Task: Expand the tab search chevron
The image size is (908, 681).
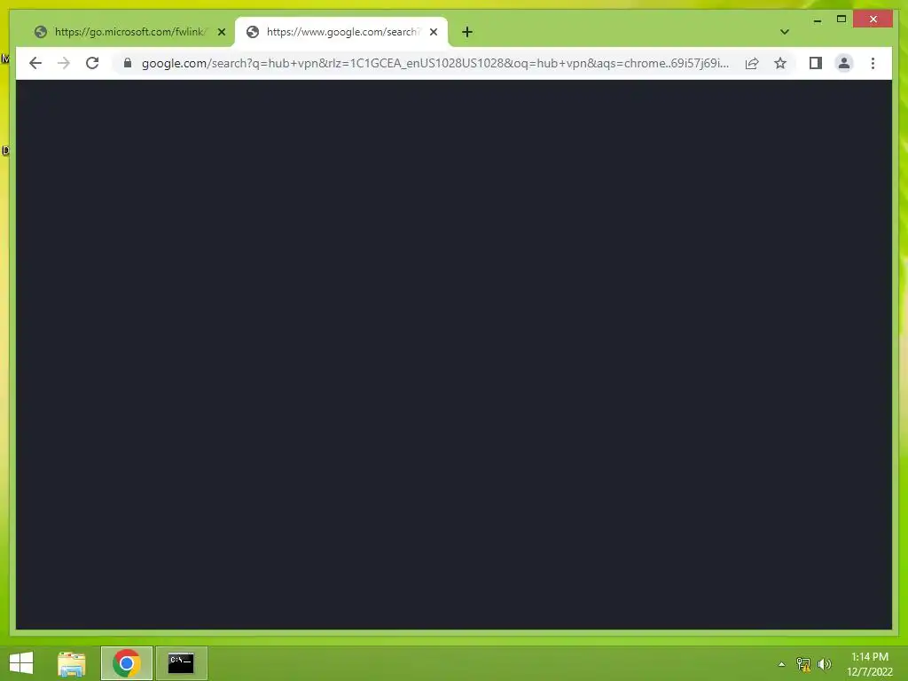Action: (x=784, y=32)
